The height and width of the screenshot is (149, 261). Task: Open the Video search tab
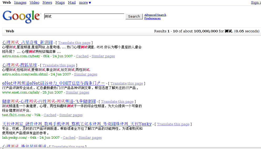[34, 3]
